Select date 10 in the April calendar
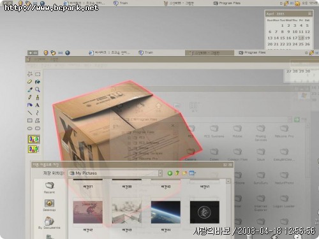Image resolution: width=319 pixels, height=239 pixels. click(x=295, y=32)
